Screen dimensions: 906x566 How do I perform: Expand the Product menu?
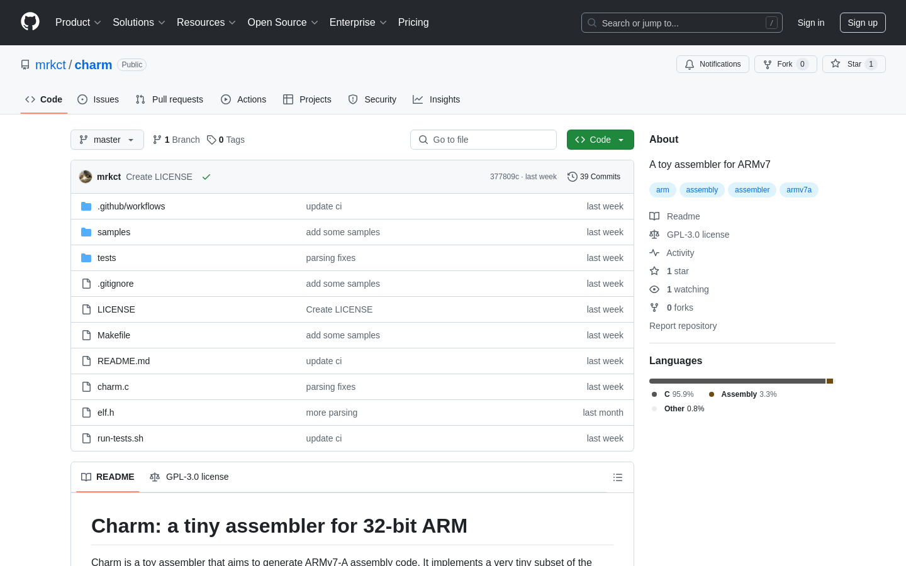point(78,22)
